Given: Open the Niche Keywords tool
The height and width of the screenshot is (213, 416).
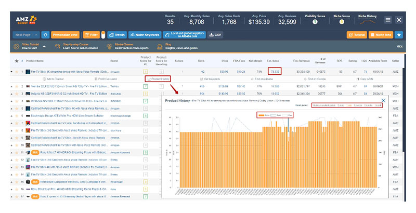Looking at the screenshot, I should (x=145, y=35).
